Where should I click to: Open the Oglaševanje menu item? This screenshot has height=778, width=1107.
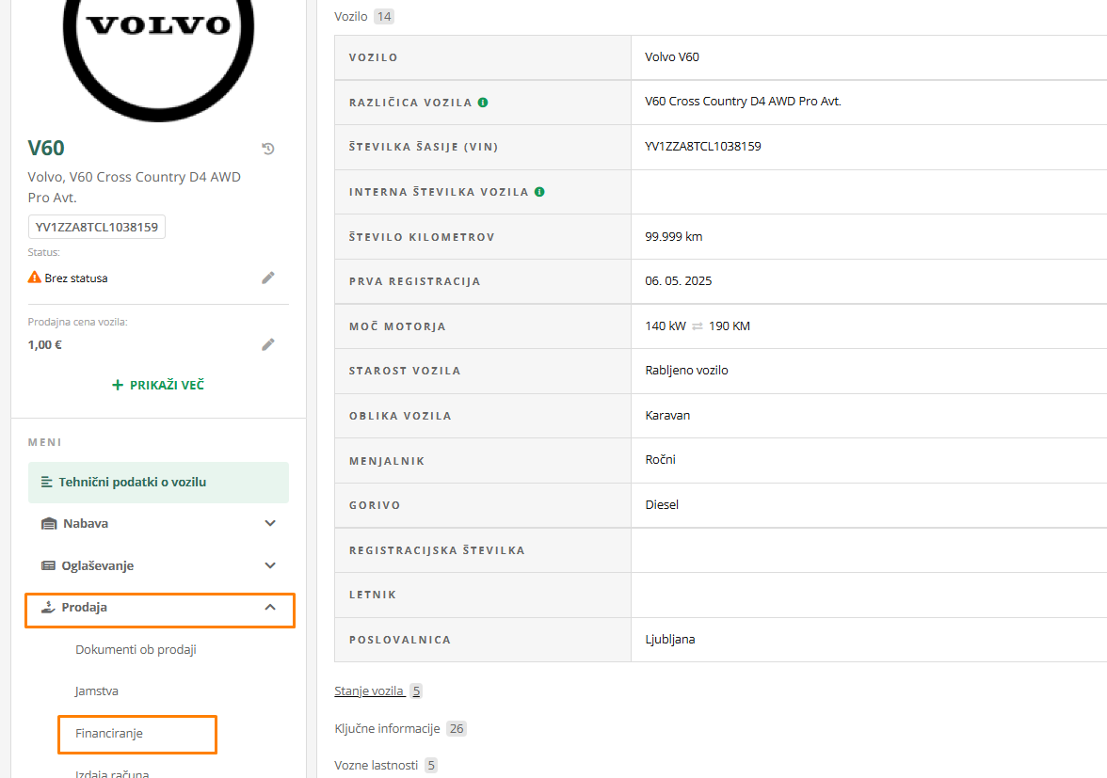(159, 565)
